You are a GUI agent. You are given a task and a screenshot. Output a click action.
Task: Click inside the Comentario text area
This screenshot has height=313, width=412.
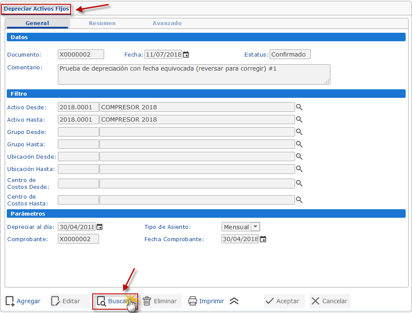[x=193, y=74]
